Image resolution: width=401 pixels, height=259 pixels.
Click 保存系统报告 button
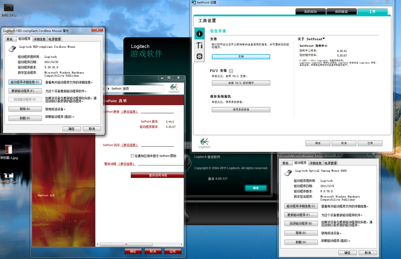point(241,110)
